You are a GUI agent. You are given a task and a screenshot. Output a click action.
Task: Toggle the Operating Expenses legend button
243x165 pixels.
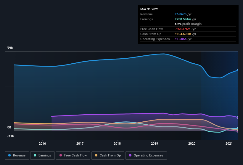(x=146, y=156)
